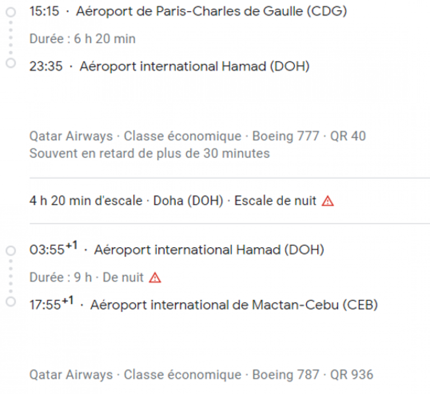Screen dimensions: 430x394
Task: Click the red warning icon beside De nuit
Action: [155, 278]
